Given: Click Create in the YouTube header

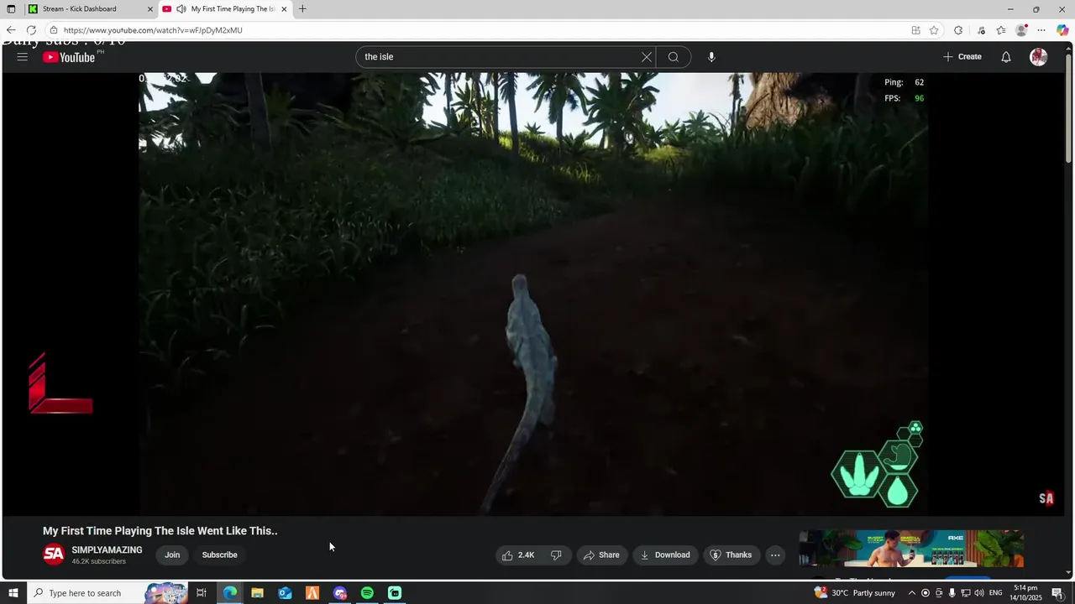Looking at the screenshot, I should pos(962,57).
